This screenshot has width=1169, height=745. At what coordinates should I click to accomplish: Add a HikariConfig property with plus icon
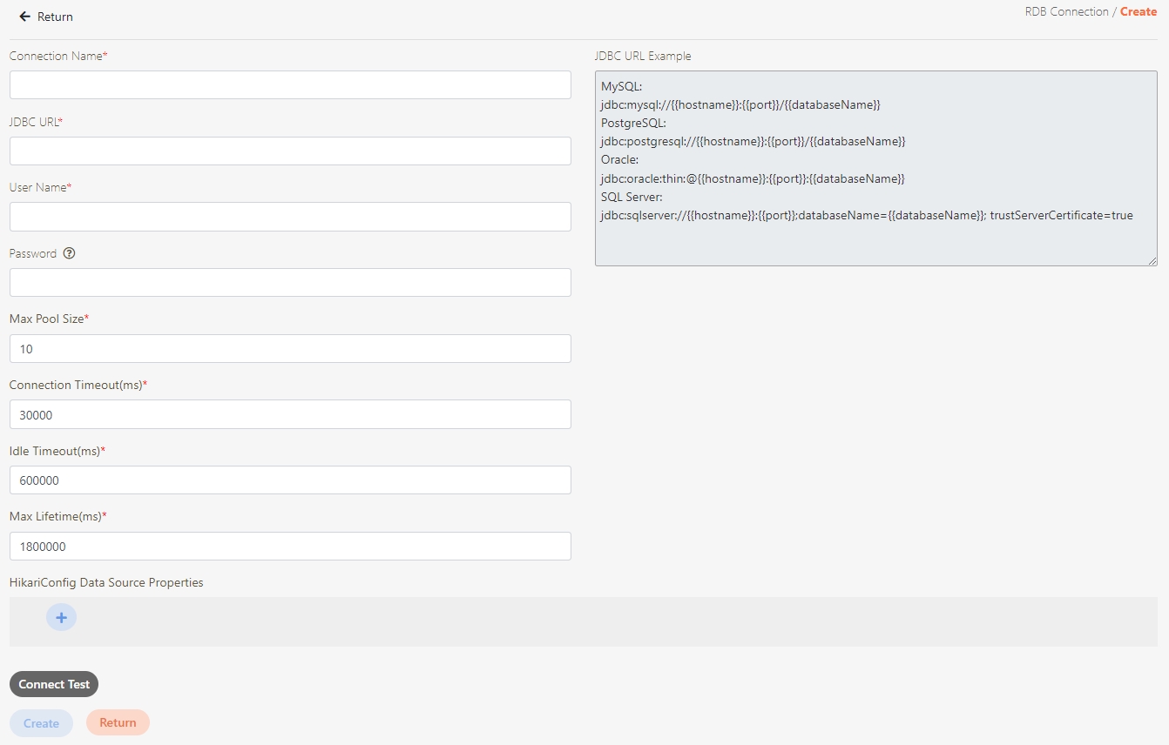(61, 617)
